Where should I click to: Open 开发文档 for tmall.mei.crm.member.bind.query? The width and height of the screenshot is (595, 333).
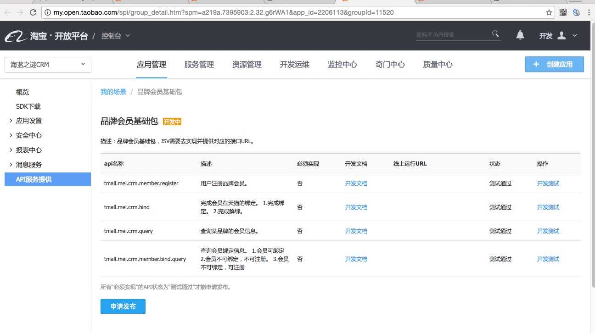click(356, 259)
